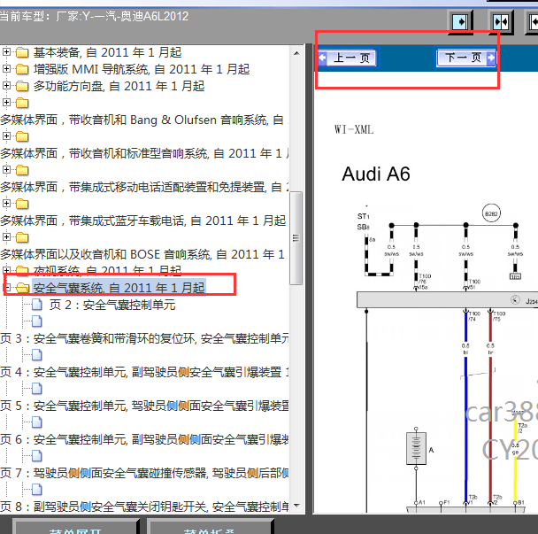Open 页 7 驾驶员侧侧面安全气囊碰撞传感器

point(144,473)
